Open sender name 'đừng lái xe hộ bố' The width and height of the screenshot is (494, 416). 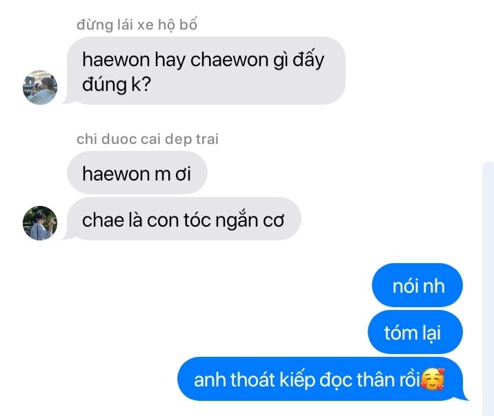point(137,25)
